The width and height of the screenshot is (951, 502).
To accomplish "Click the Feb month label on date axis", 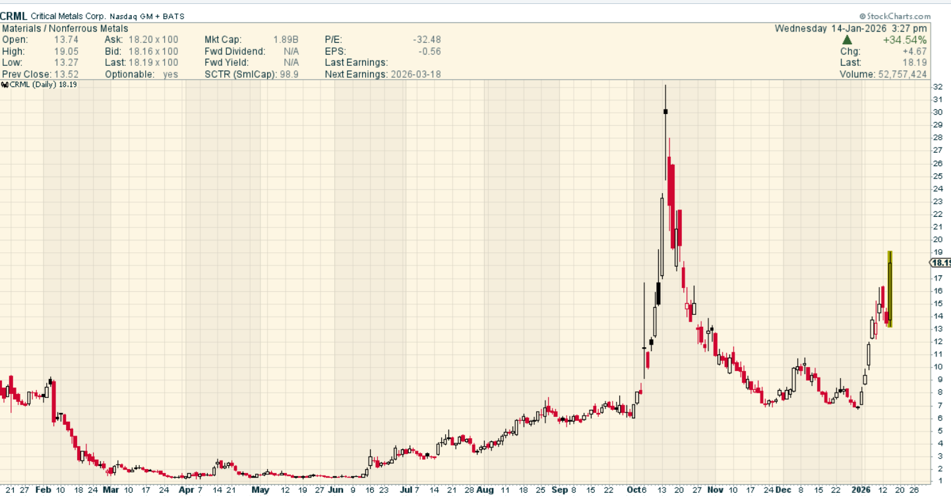I will pos(44,490).
